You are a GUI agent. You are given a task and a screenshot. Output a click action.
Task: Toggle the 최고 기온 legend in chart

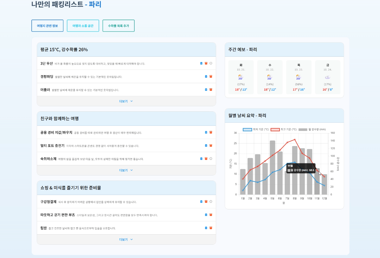(284, 129)
